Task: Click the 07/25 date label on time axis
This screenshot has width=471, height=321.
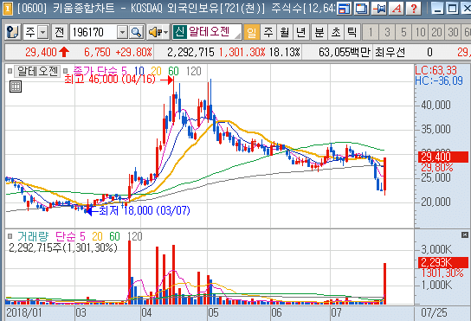Action: [434, 313]
